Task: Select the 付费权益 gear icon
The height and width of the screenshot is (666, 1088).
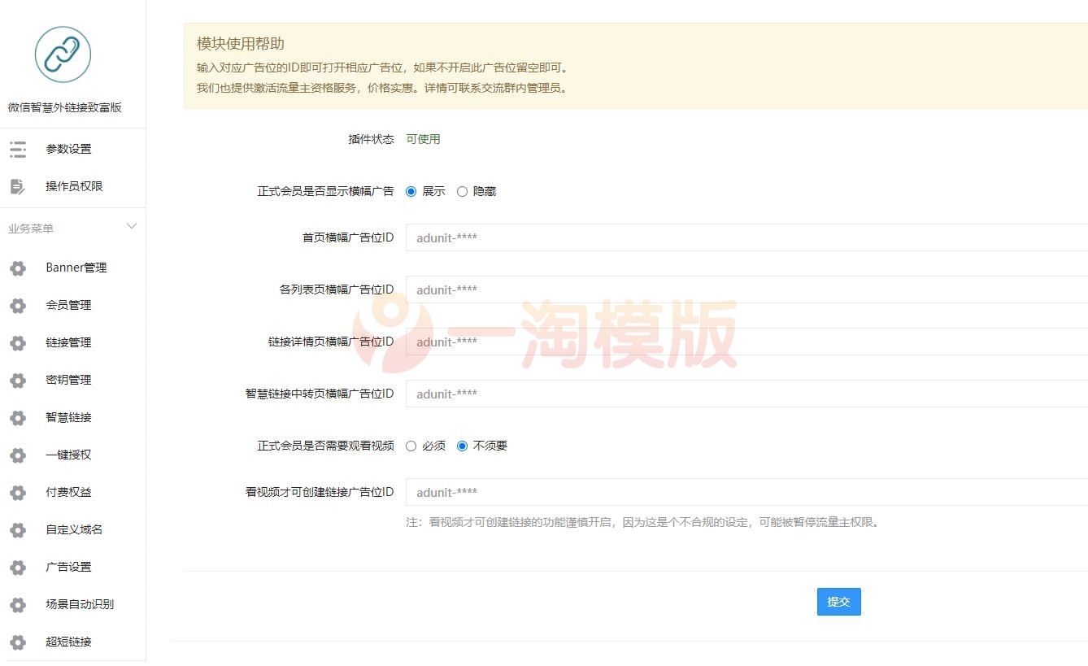Action: point(17,492)
